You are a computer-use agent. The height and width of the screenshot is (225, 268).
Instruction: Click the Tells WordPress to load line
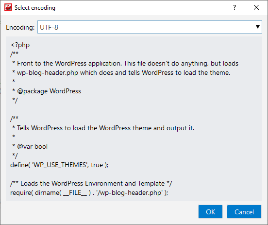coord(103,128)
